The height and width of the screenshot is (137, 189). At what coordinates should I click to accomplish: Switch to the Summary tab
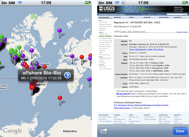124,32
